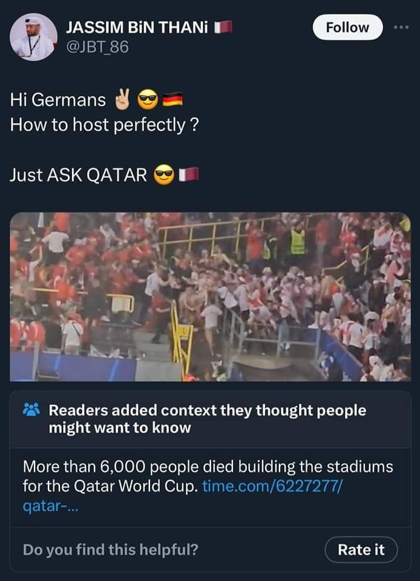Click the Qatar flag beside the display name

tap(224, 27)
